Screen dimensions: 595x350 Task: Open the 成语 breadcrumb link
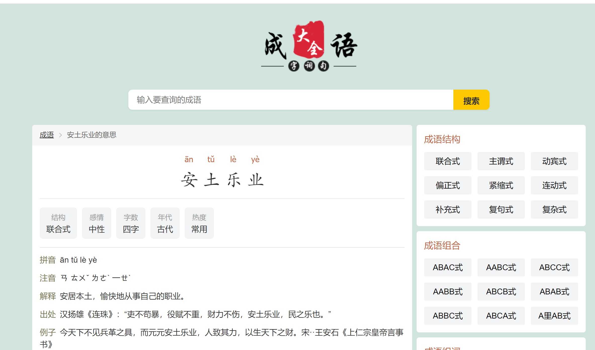(x=47, y=135)
